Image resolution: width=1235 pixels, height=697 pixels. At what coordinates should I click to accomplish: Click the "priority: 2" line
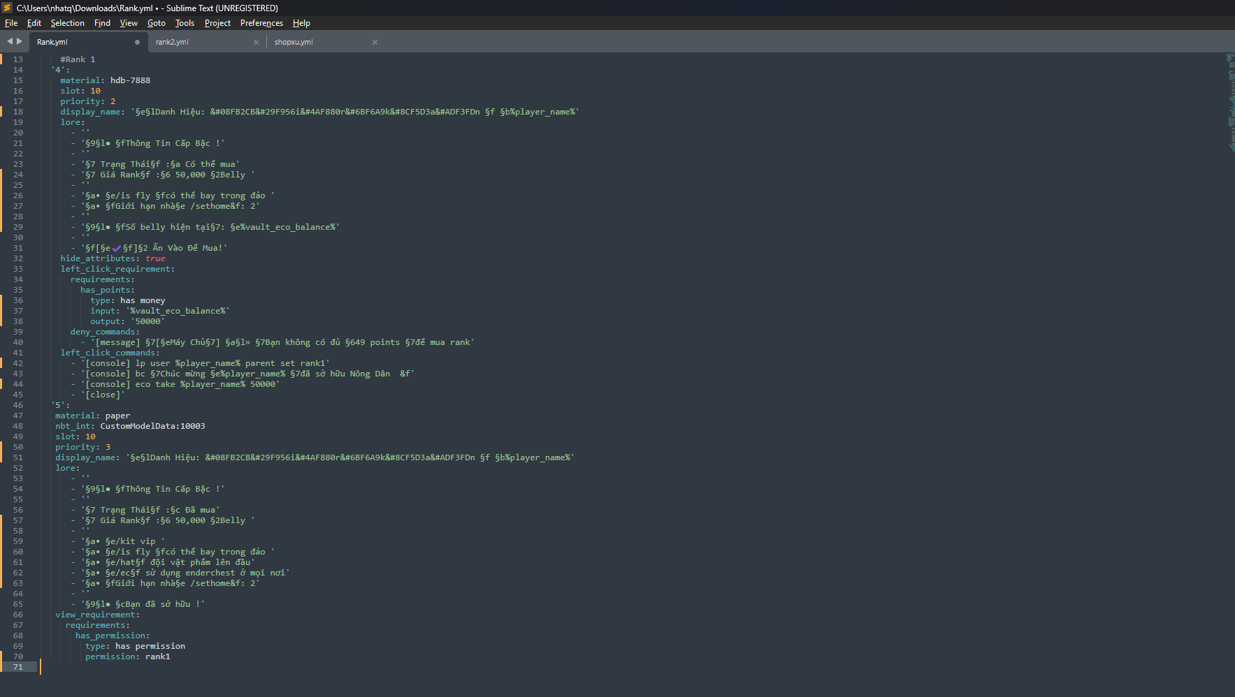[x=88, y=101]
